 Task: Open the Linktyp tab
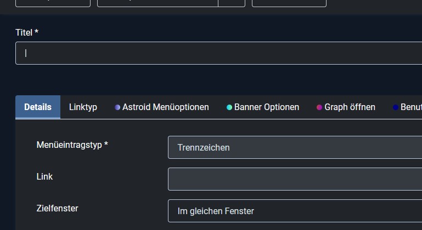pos(83,107)
